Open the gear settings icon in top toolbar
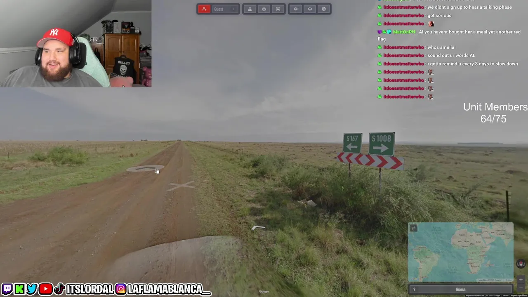Image resolution: width=528 pixels, height=297 pixels. click(x=324, y=9)
